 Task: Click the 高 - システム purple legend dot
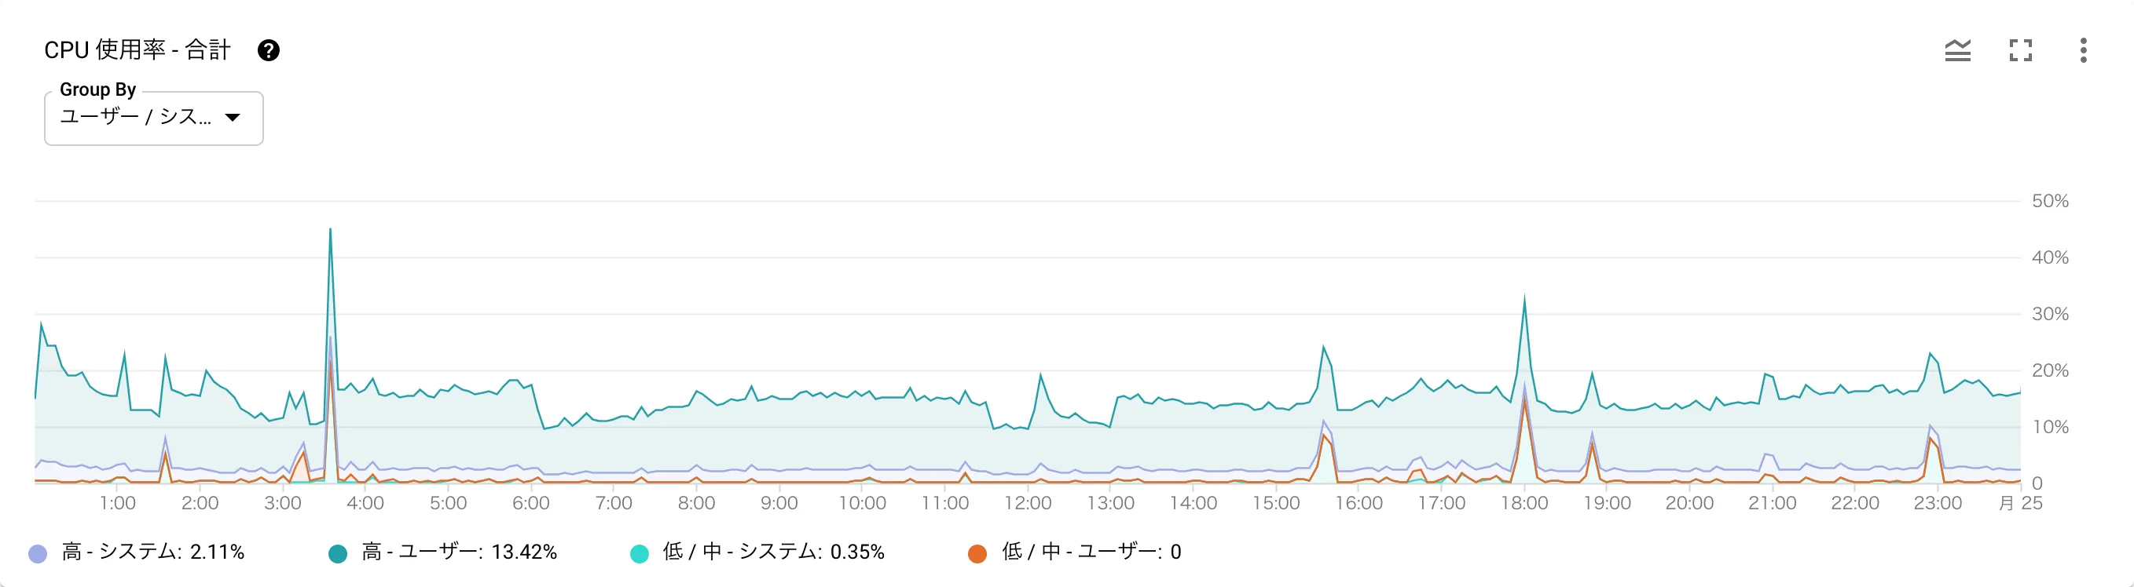[38, 554]
